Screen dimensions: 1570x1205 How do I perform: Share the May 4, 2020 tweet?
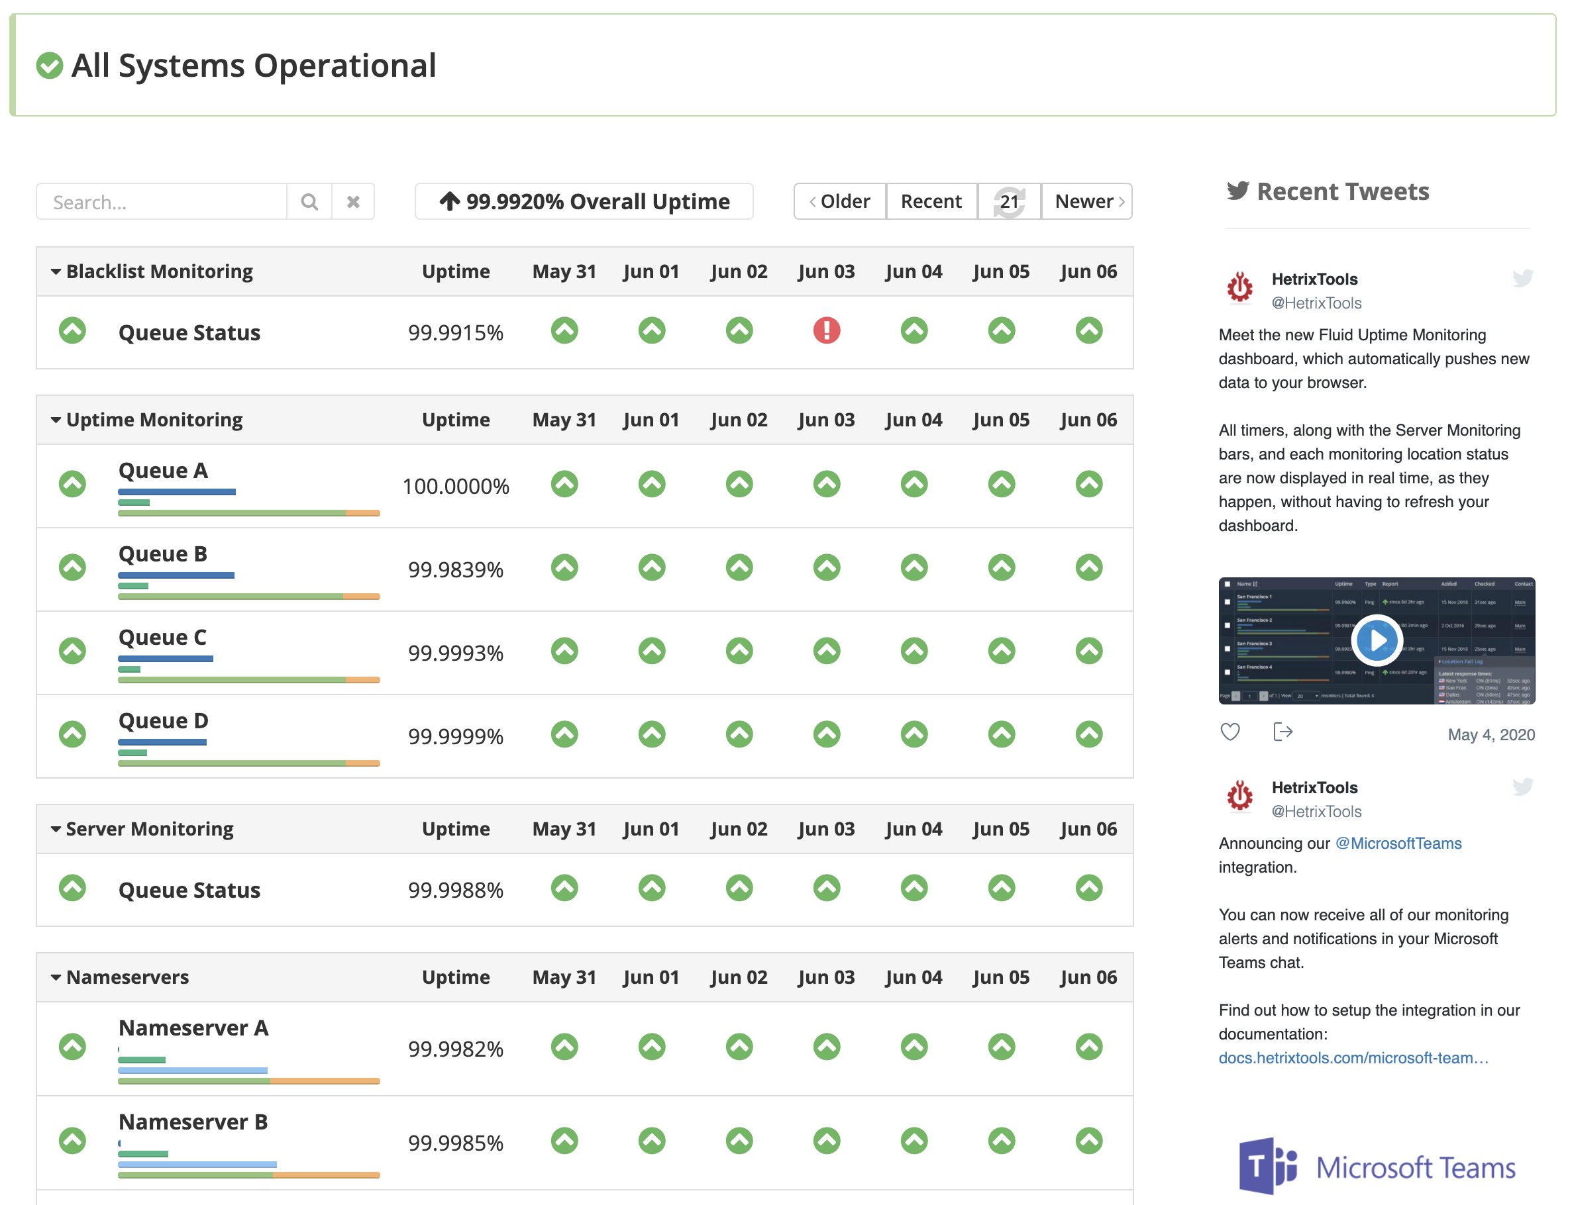(1282, 732)
